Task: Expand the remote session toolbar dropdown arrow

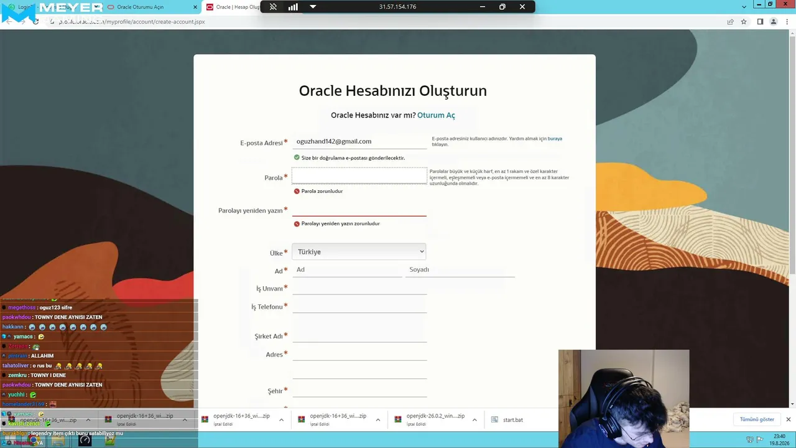Action: [313, 7]
